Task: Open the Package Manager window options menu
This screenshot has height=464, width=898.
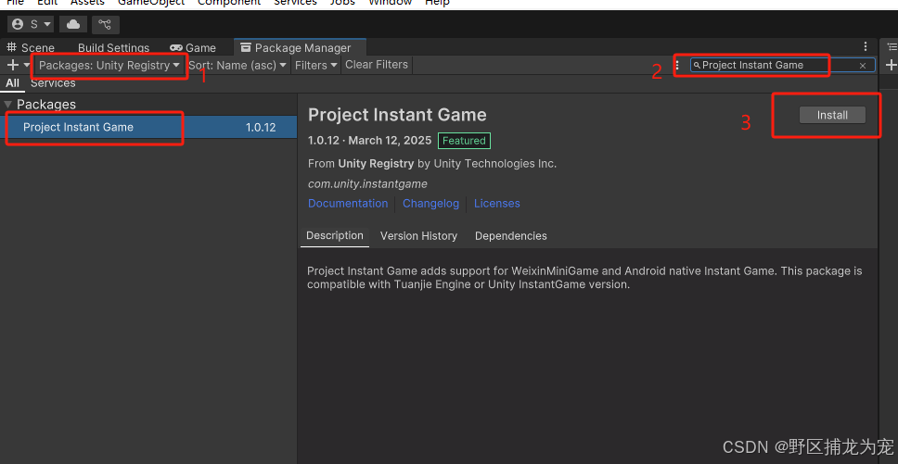Action: point(866,46)
